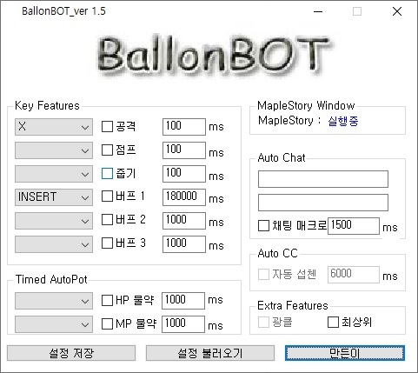Click the 버프 1 delay field 180000
This screenshot has height=373, width=418.
[184, 197]
